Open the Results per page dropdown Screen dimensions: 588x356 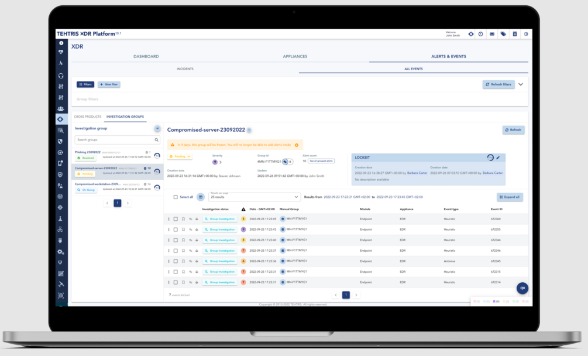click(x=255, y=197)
